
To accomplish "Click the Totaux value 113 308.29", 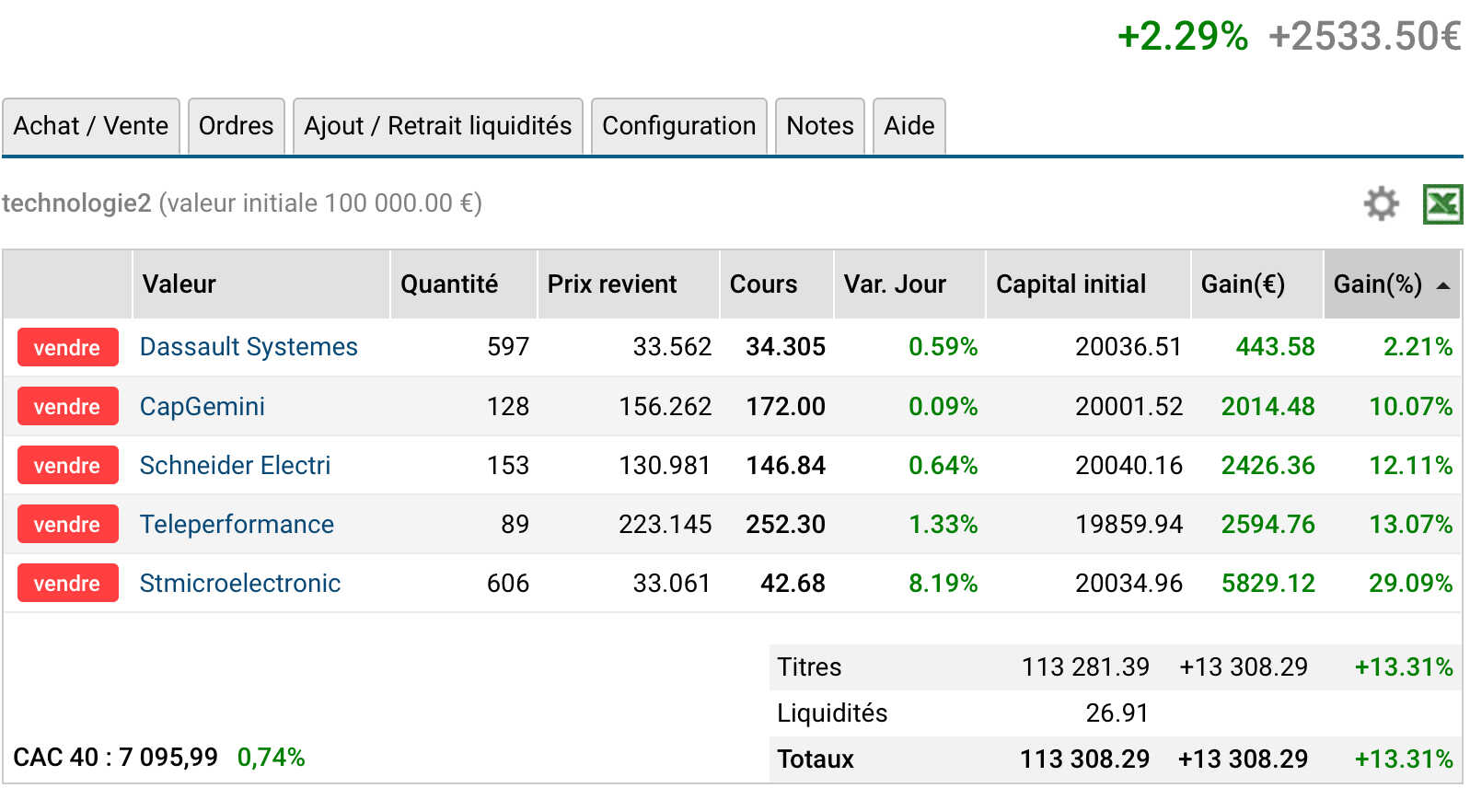I will coord(1084,759).
